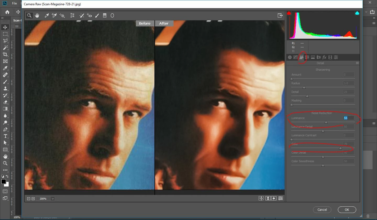Screen dimensions: 377x220
Task: Click the Photoshop Home button
Action: tap(7, 12)
